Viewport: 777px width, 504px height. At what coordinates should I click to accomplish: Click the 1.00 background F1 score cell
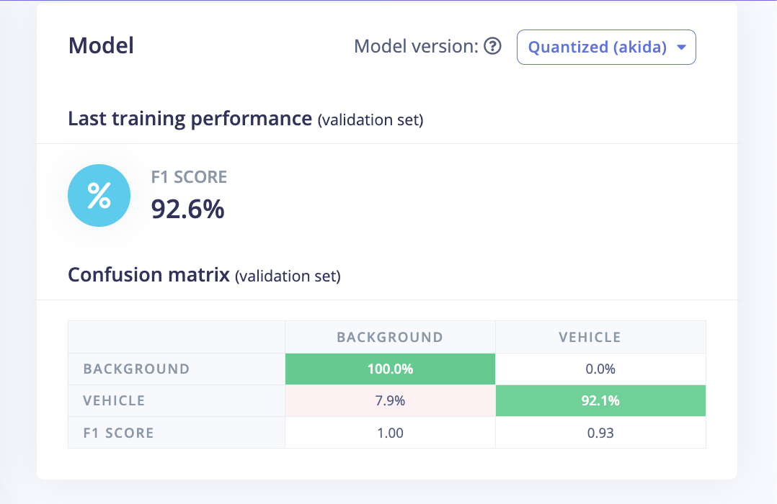click(x=390, y=433)
